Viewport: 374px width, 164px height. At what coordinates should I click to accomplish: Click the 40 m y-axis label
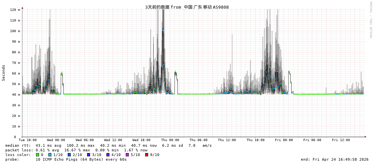tap(15, 95)
